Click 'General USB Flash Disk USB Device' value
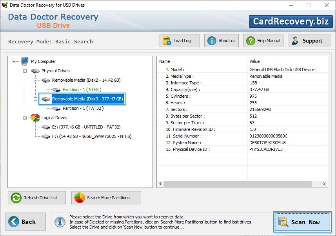 click(x=282, y=70)
